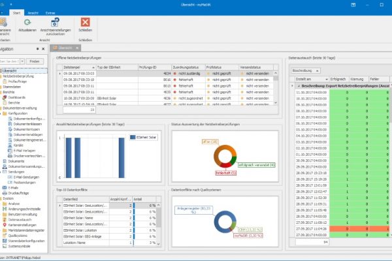Switch to the Start ribbon tab

(17, 13)
